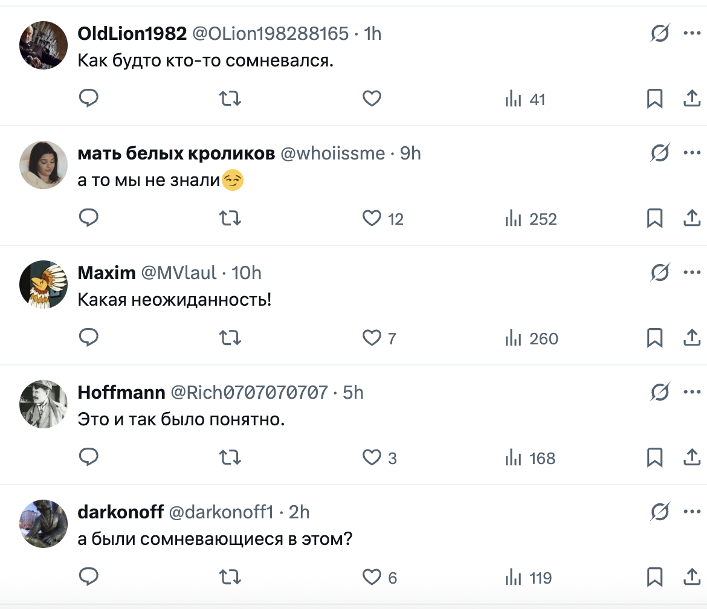Open more options on Hoffmann's tweet
Screen dimensions: 707x609
(691, 392)
